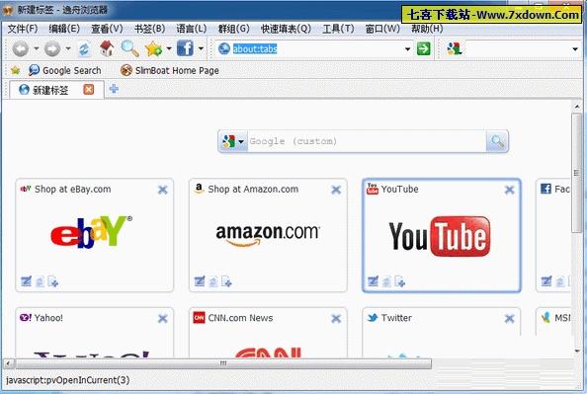Open the 群组(G) menu
This screenshot has height=394, width=587.
point(233,29)
